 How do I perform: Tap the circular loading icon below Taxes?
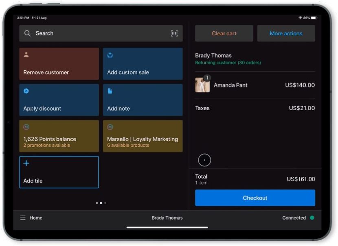click(x=204, y=160)
